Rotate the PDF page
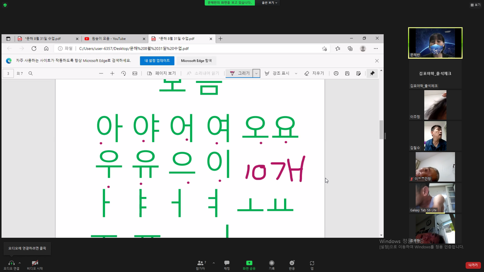 tap(124, 73)
